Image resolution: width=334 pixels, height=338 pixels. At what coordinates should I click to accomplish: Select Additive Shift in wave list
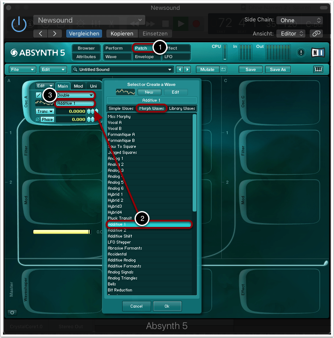pyautogui.click(x=149, y=236)
